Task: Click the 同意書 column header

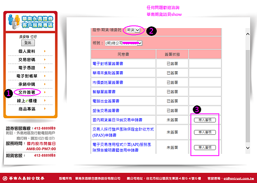Action: coord(123,54)
